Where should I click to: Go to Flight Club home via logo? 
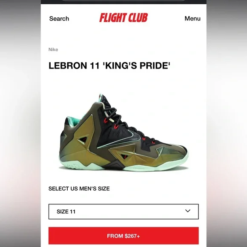coord(123,17)
